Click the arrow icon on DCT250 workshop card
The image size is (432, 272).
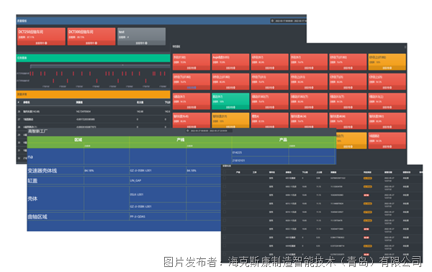click(x=46, y=43)
